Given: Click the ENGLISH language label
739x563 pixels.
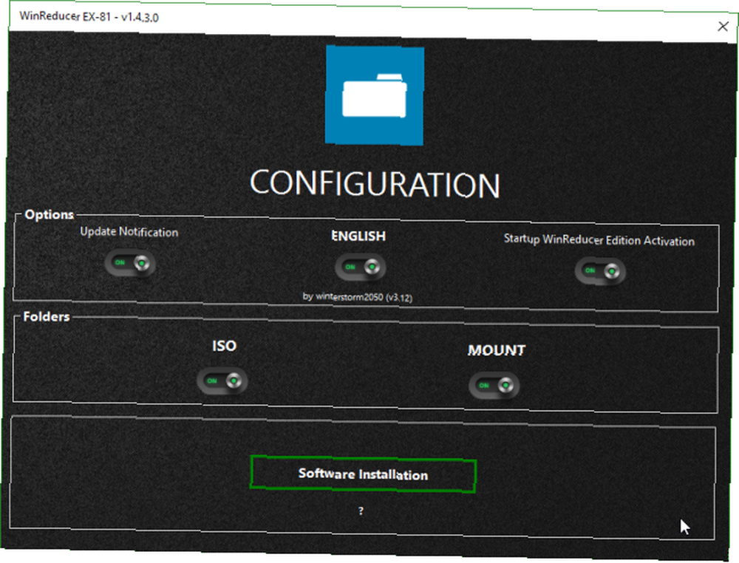Looking at the screenshot, I should coord(358,236).
